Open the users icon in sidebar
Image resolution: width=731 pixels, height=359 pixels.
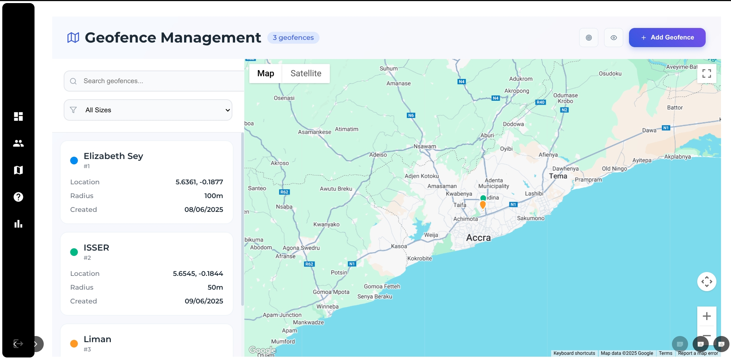18,143
